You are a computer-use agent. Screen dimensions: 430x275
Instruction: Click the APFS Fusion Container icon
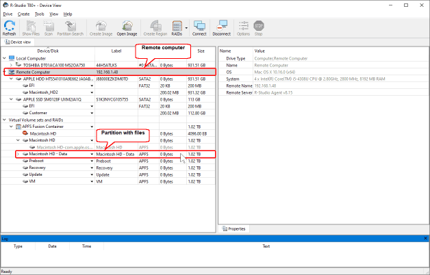coord(18,127)
